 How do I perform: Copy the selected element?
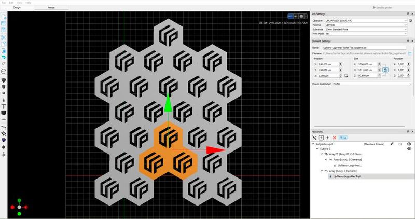4,44
